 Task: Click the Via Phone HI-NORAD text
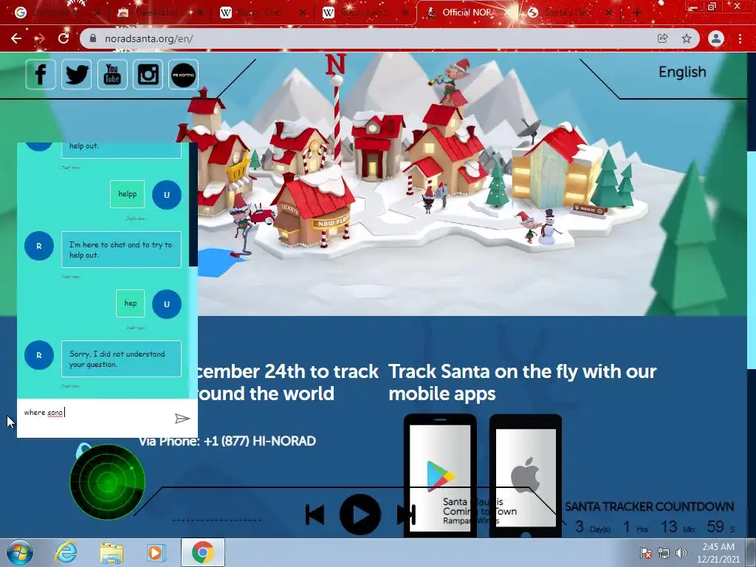point(227,441)
